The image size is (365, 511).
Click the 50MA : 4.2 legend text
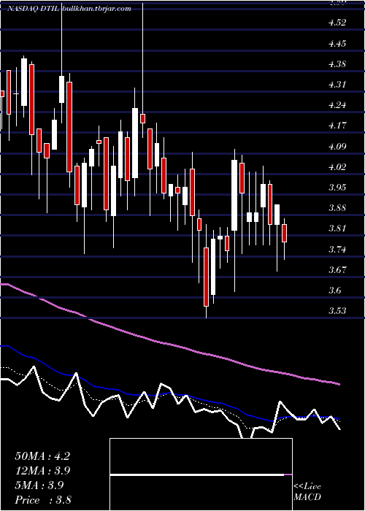click(x=42, y=456)
